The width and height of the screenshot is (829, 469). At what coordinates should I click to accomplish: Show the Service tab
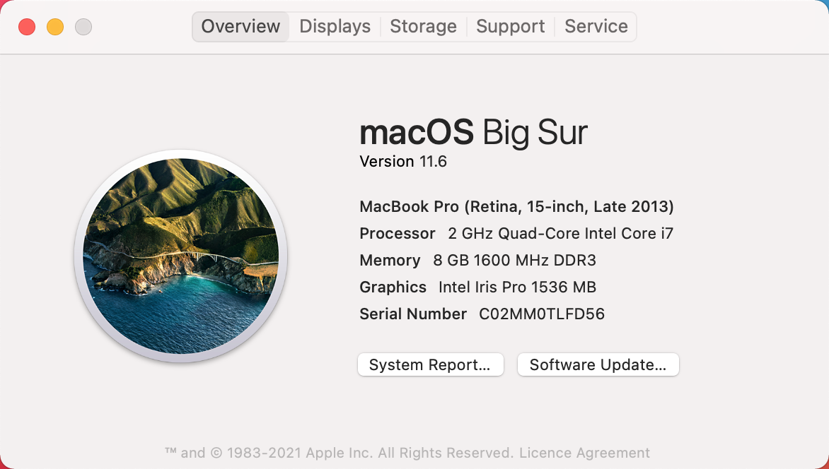point(596,27)
